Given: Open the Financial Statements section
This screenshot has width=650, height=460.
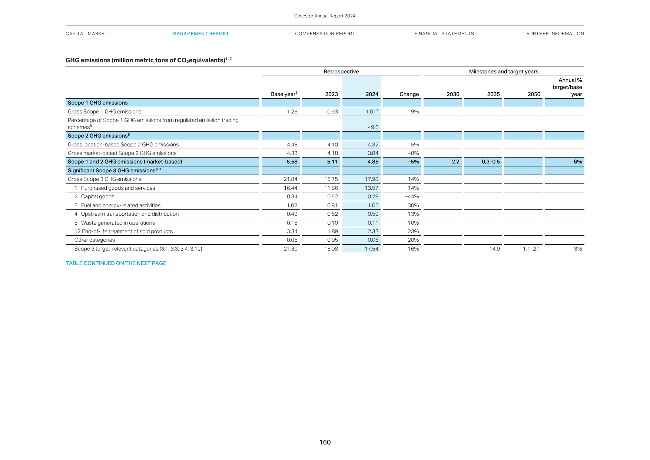Looking at the screenshot, I should coord(444,34).
